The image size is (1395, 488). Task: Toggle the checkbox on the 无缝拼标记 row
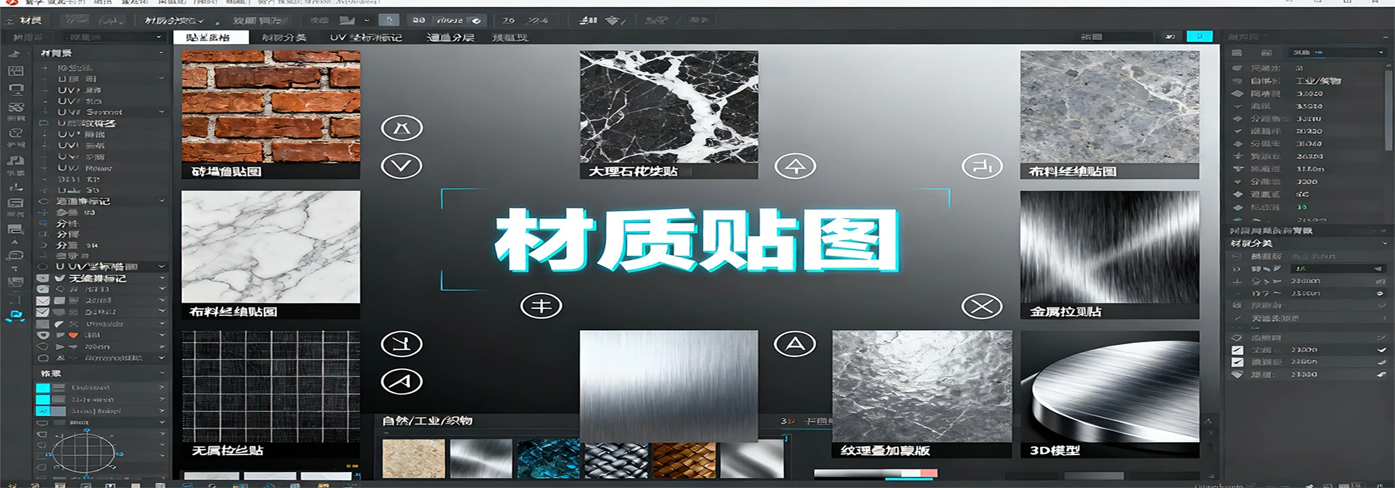pos(43,278)
